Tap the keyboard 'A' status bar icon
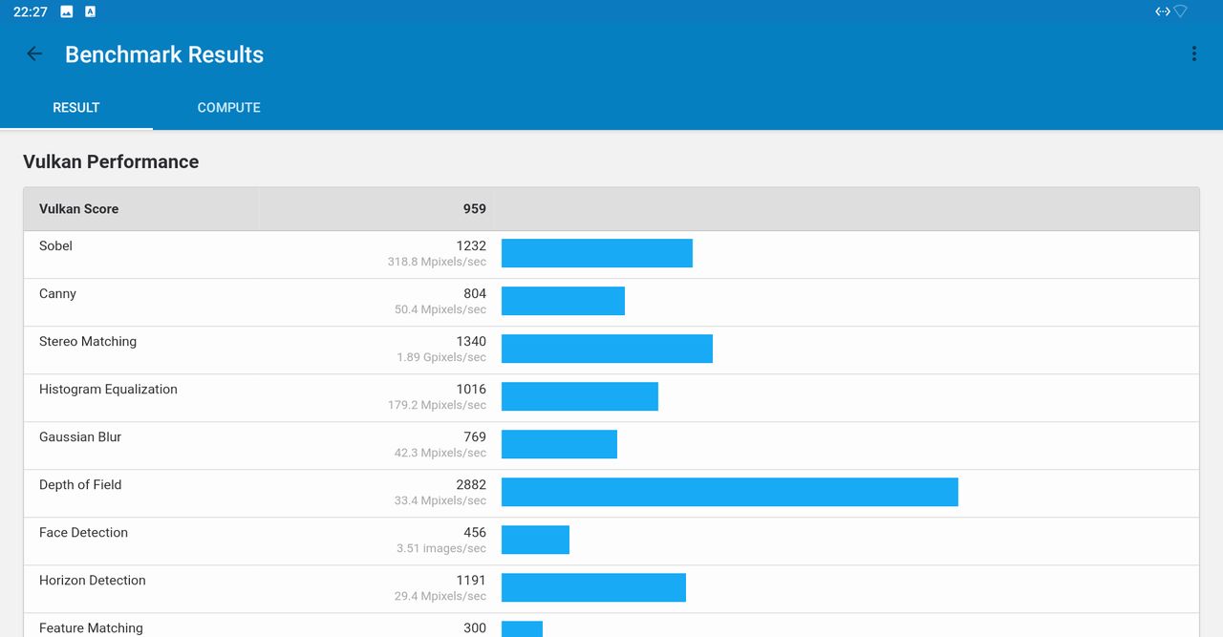Image resolution: width=1223 pixels, height=637 pixels. 90,11
